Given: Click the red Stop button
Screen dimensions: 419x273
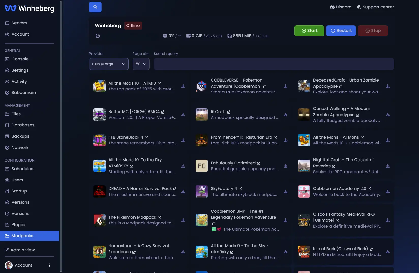Looking at the screenshot, I should pyautogui.click(x=373, y=31).
